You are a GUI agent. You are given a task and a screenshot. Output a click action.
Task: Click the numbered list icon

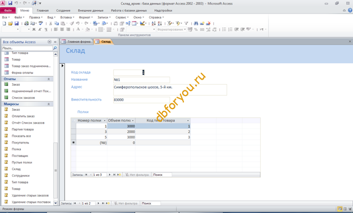[230, 29]
